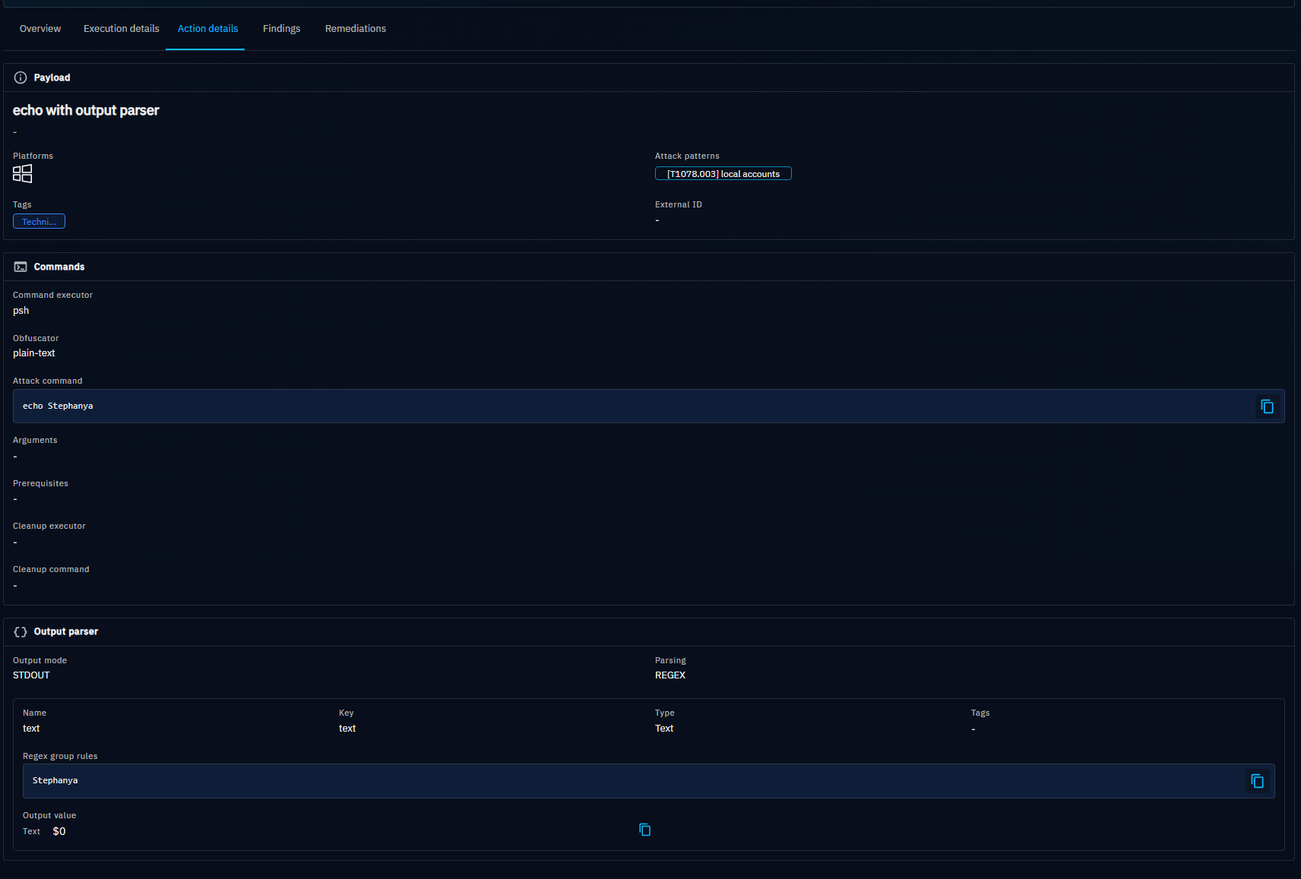Click the 'echo Stephanya' command text
Image resolution: width=1301 pixels, height=879 pixels.
coord(58,406)
